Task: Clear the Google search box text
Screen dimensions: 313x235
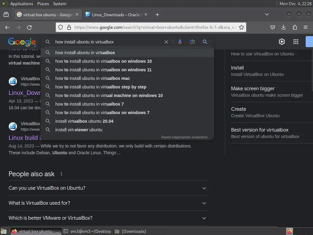Action: pos(166,42)
